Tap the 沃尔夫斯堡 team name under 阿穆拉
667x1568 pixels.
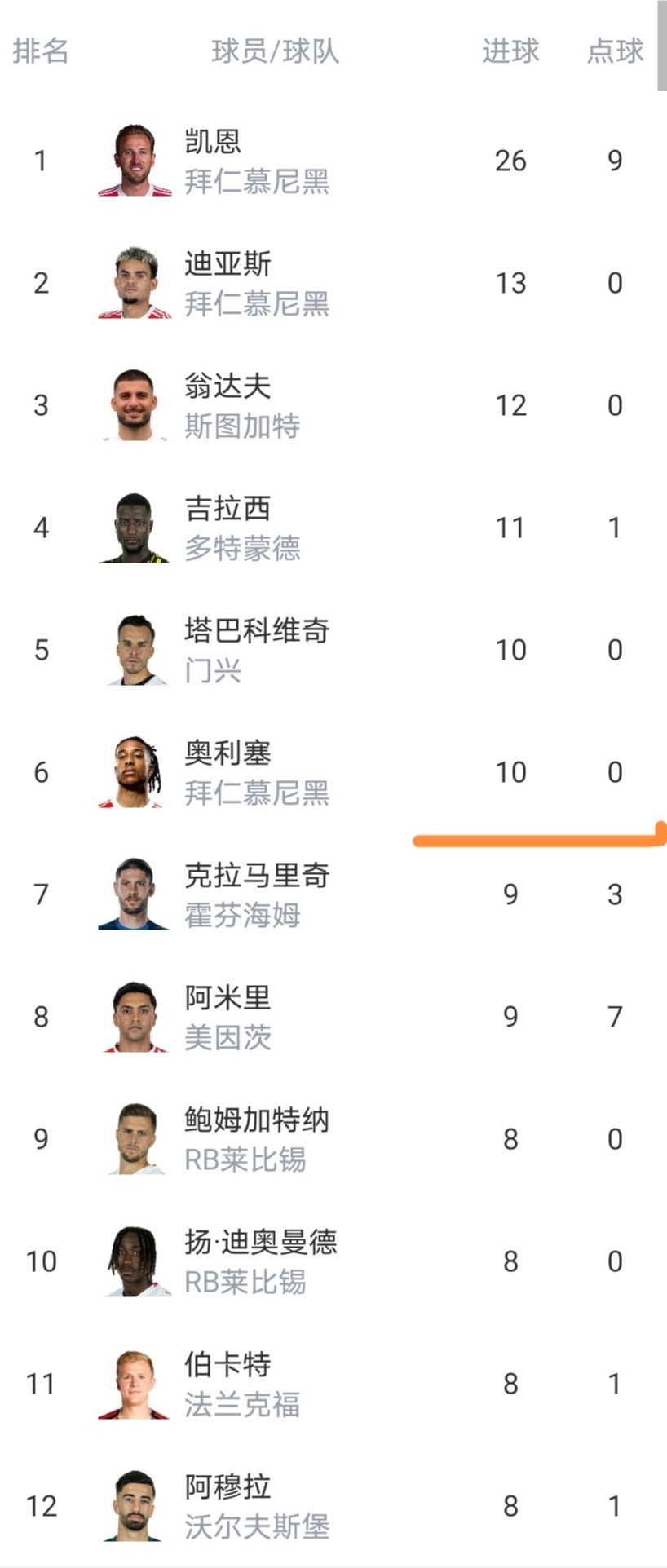pos(257,1526)
